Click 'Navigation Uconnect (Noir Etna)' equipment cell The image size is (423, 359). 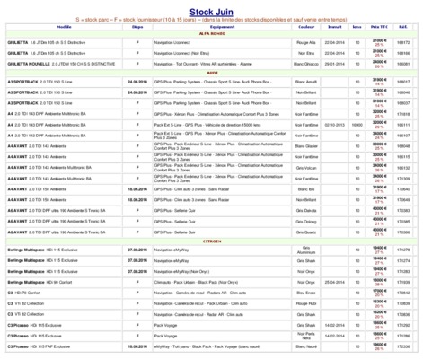222,53
